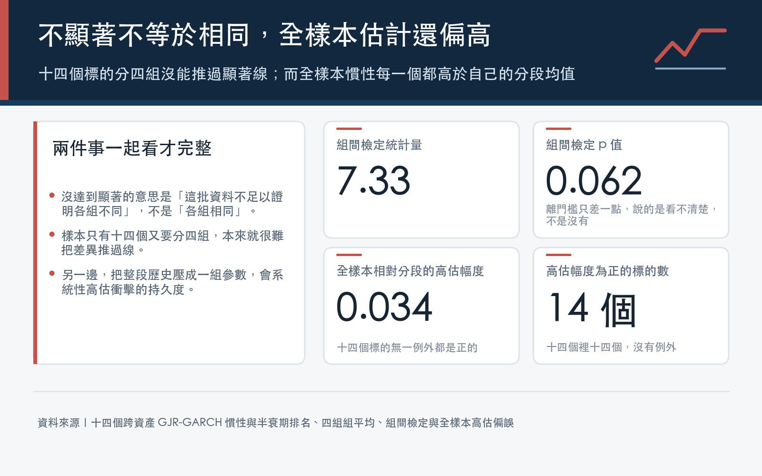Click the note 十四個裡十四個，沒有例外
The width and height of the screenshot is (762, 476).
pos(611,347)
